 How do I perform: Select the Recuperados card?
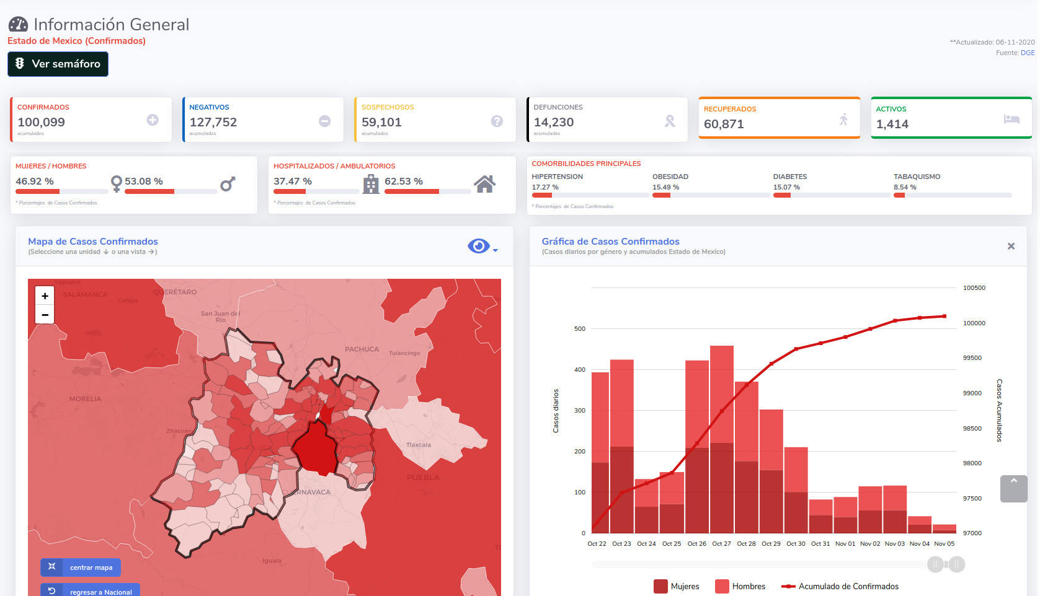coord(779,118)
